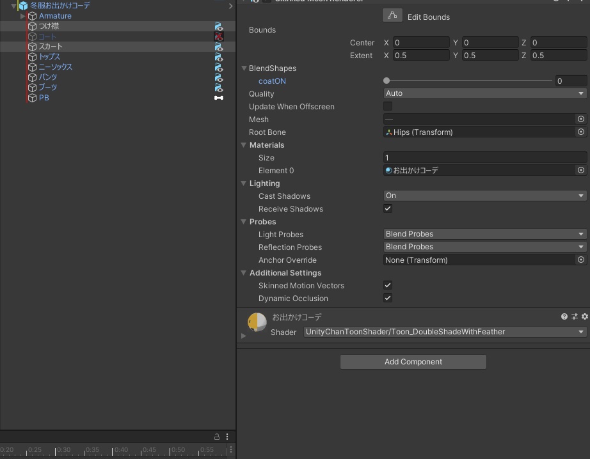This screenshot has height=459, width=590.
Task: Click the Add Component button
Action: coord(413,362)
